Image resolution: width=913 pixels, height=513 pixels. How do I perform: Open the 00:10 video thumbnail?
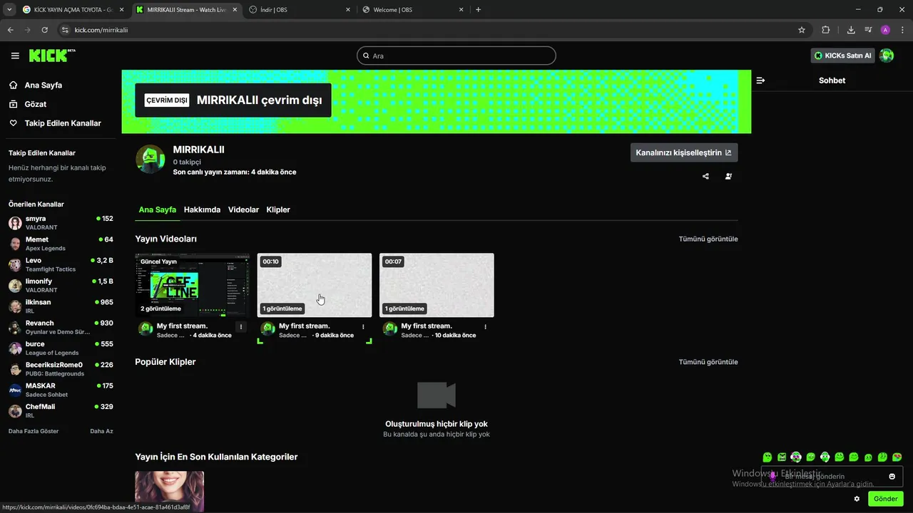point(315,285)
